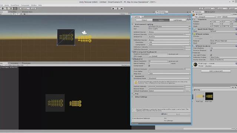This screenshot has width=237, height=133.
Task: Toggle Local handle rotation button
Action: coord(32,8)
